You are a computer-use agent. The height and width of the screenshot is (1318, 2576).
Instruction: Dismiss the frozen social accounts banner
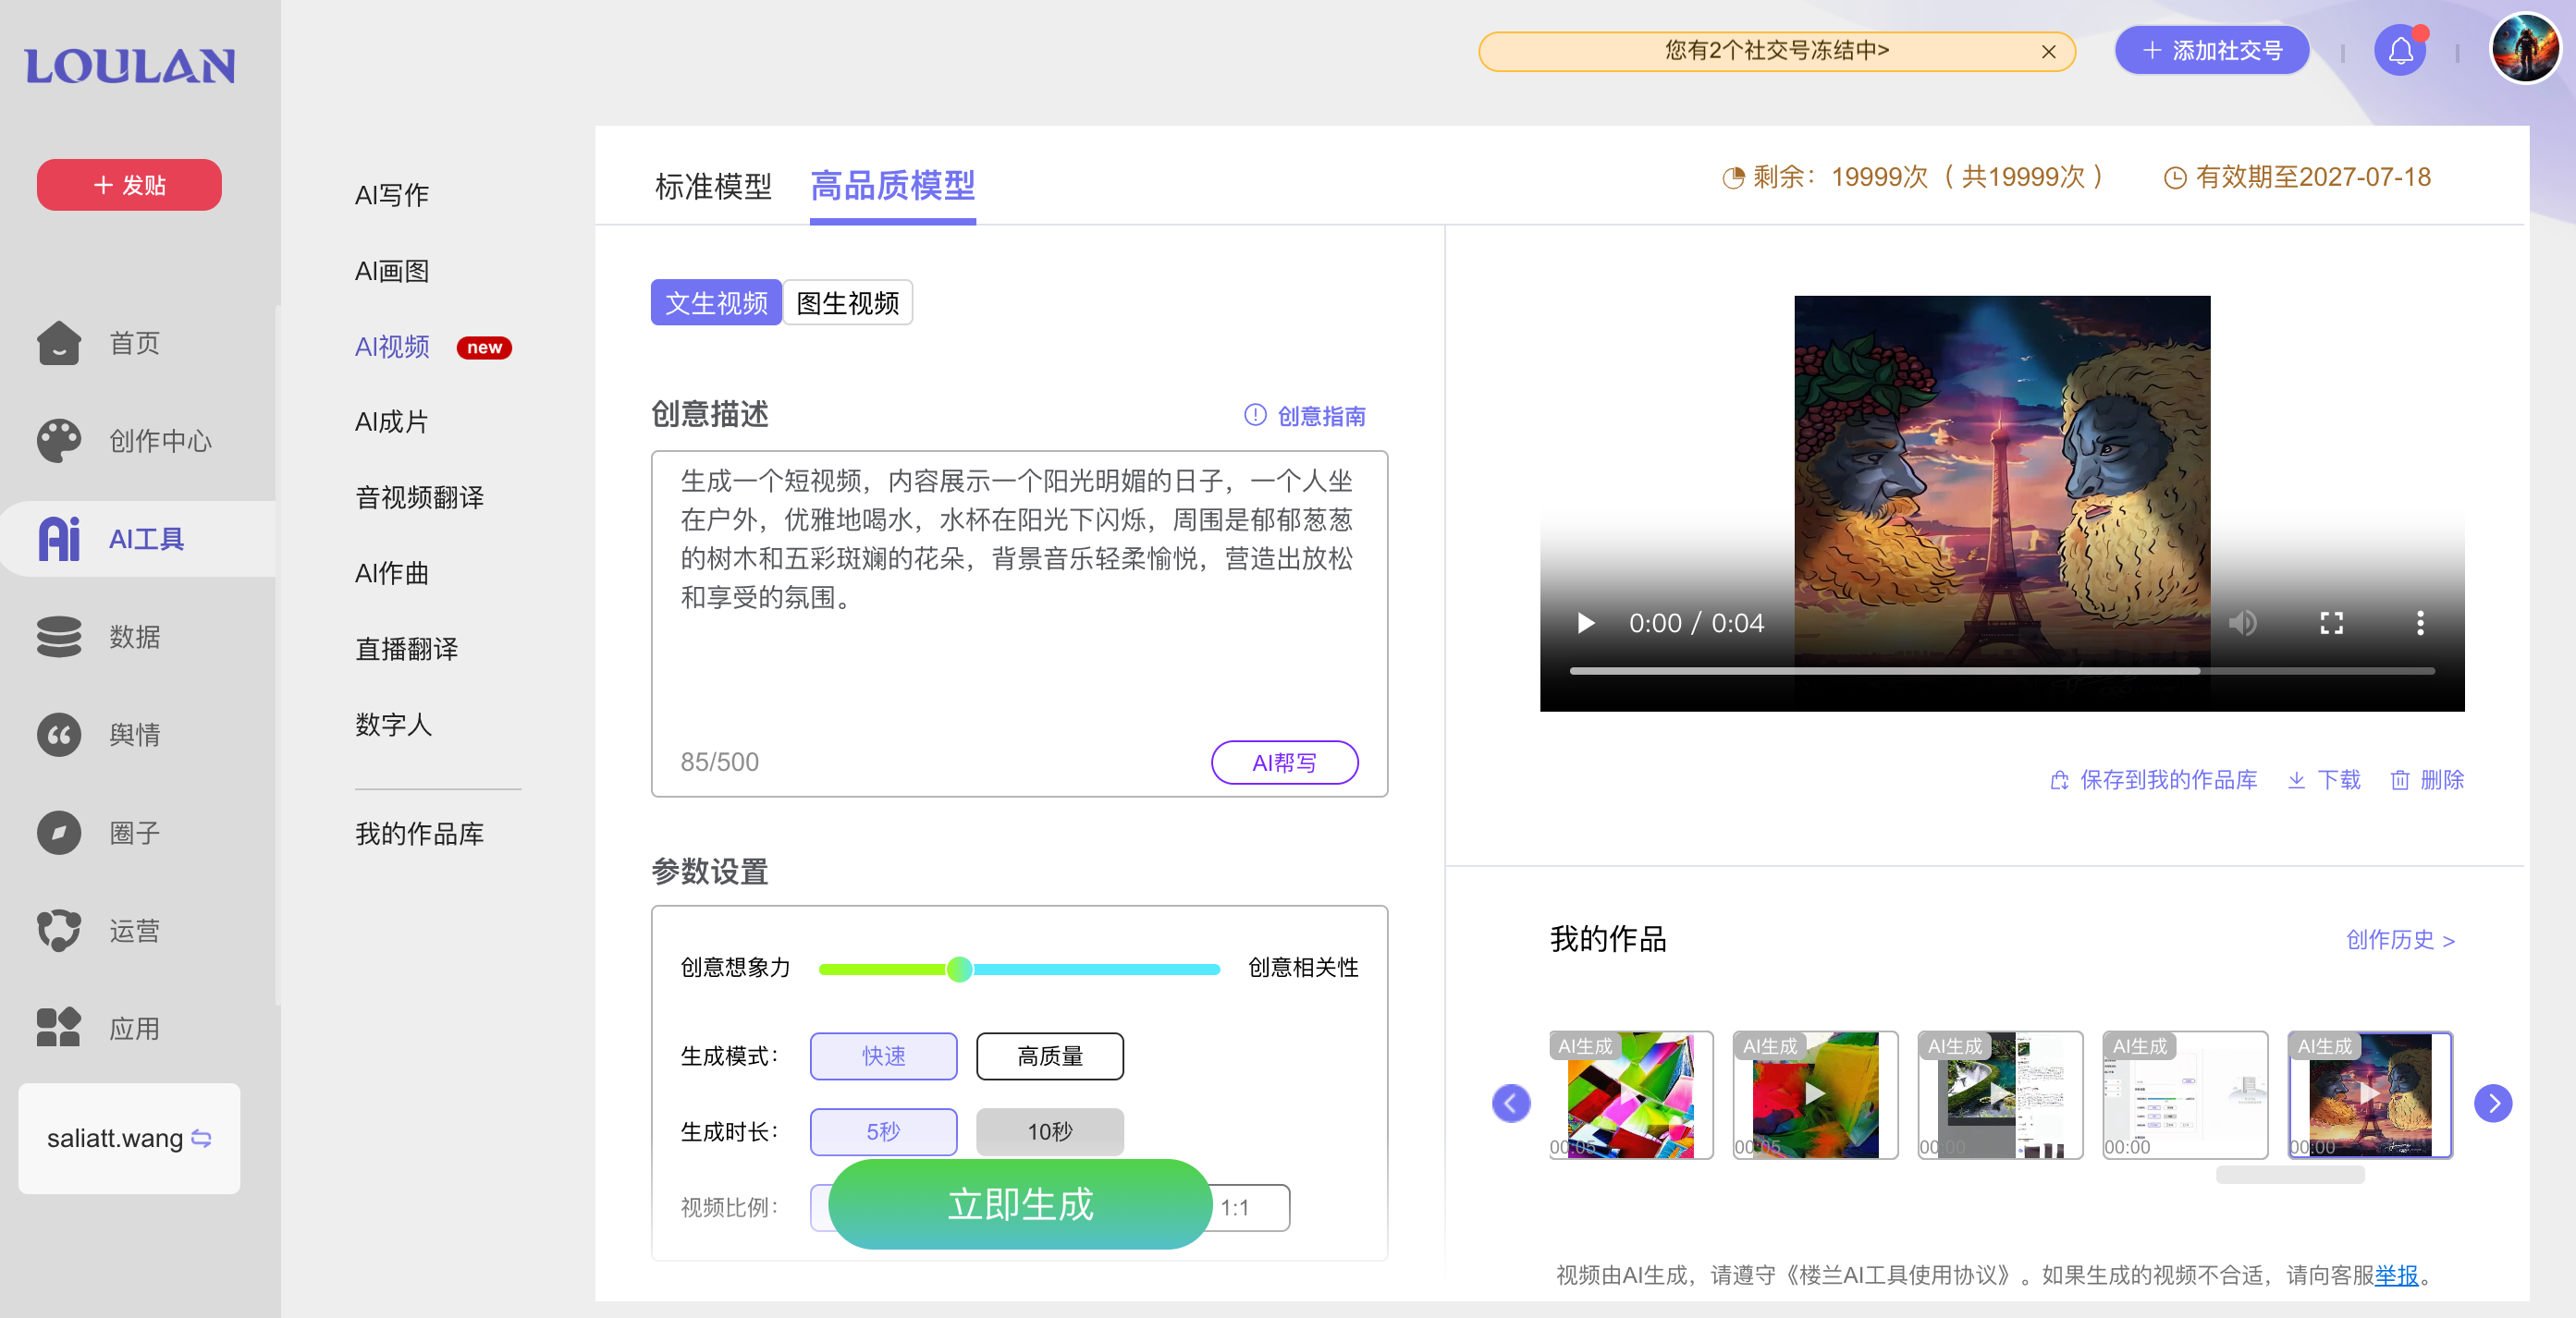[x=2048, y=52]
